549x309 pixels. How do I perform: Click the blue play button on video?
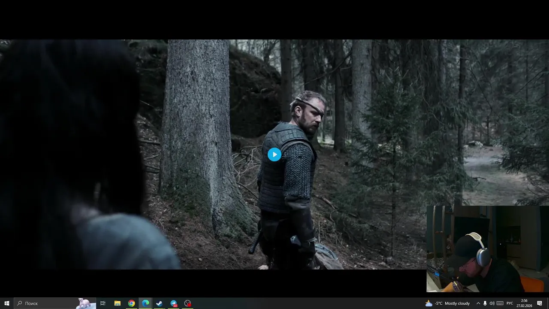[274, 154]
